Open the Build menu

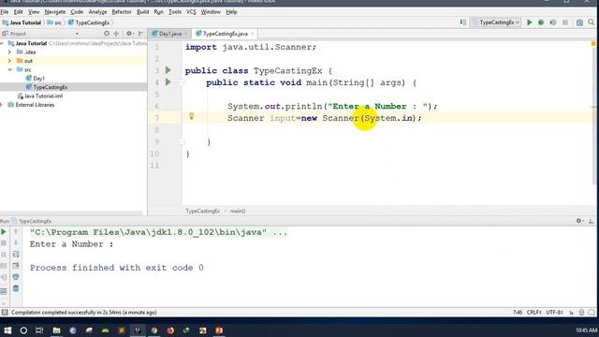coord(142,12)
